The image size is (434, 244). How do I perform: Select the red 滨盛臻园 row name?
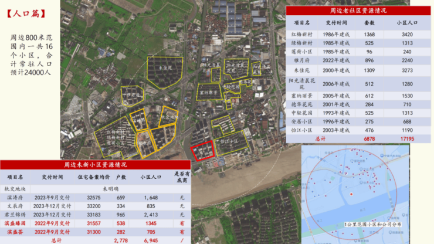pos(15,223)
